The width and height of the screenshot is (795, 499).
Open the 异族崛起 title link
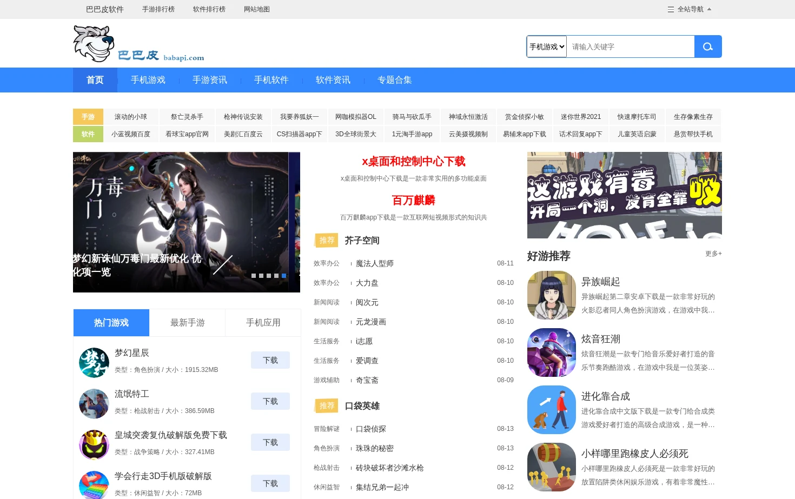(601, 282)
